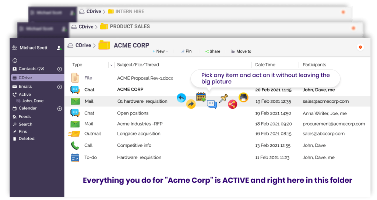The width and height of the screenshot is (377, 200).
Task: Open Acme Industries -RFP mail
Action: (140, 124)
